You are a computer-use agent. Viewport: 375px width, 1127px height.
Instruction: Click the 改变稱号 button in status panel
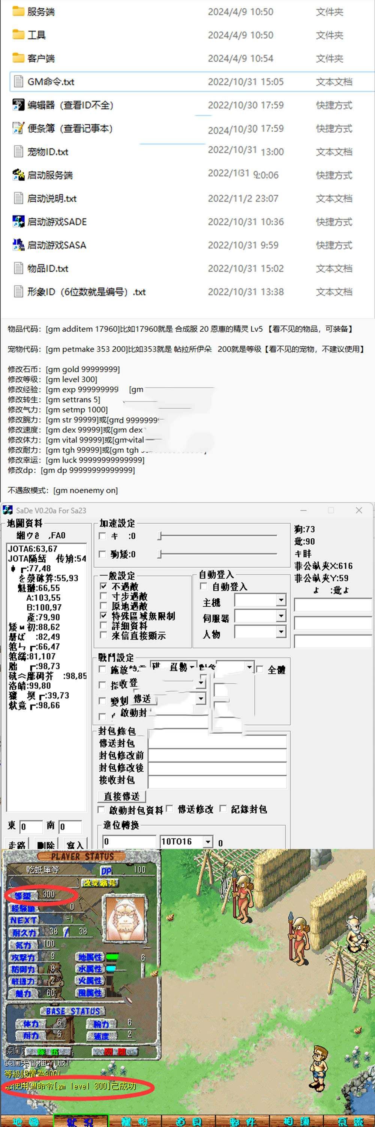[100, 883]
